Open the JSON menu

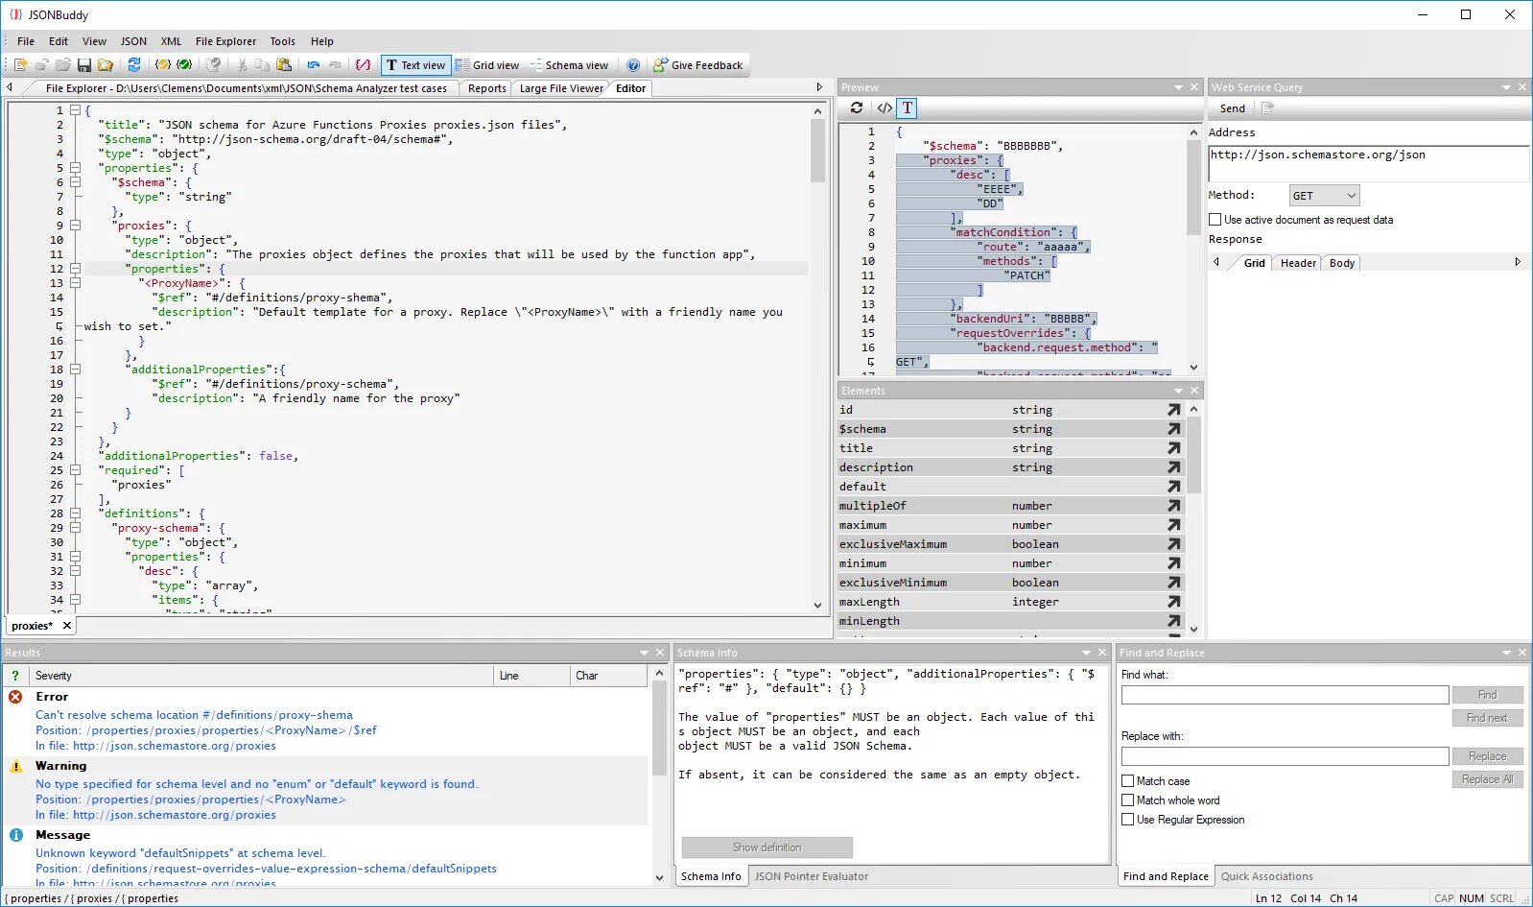click(133, 41)
